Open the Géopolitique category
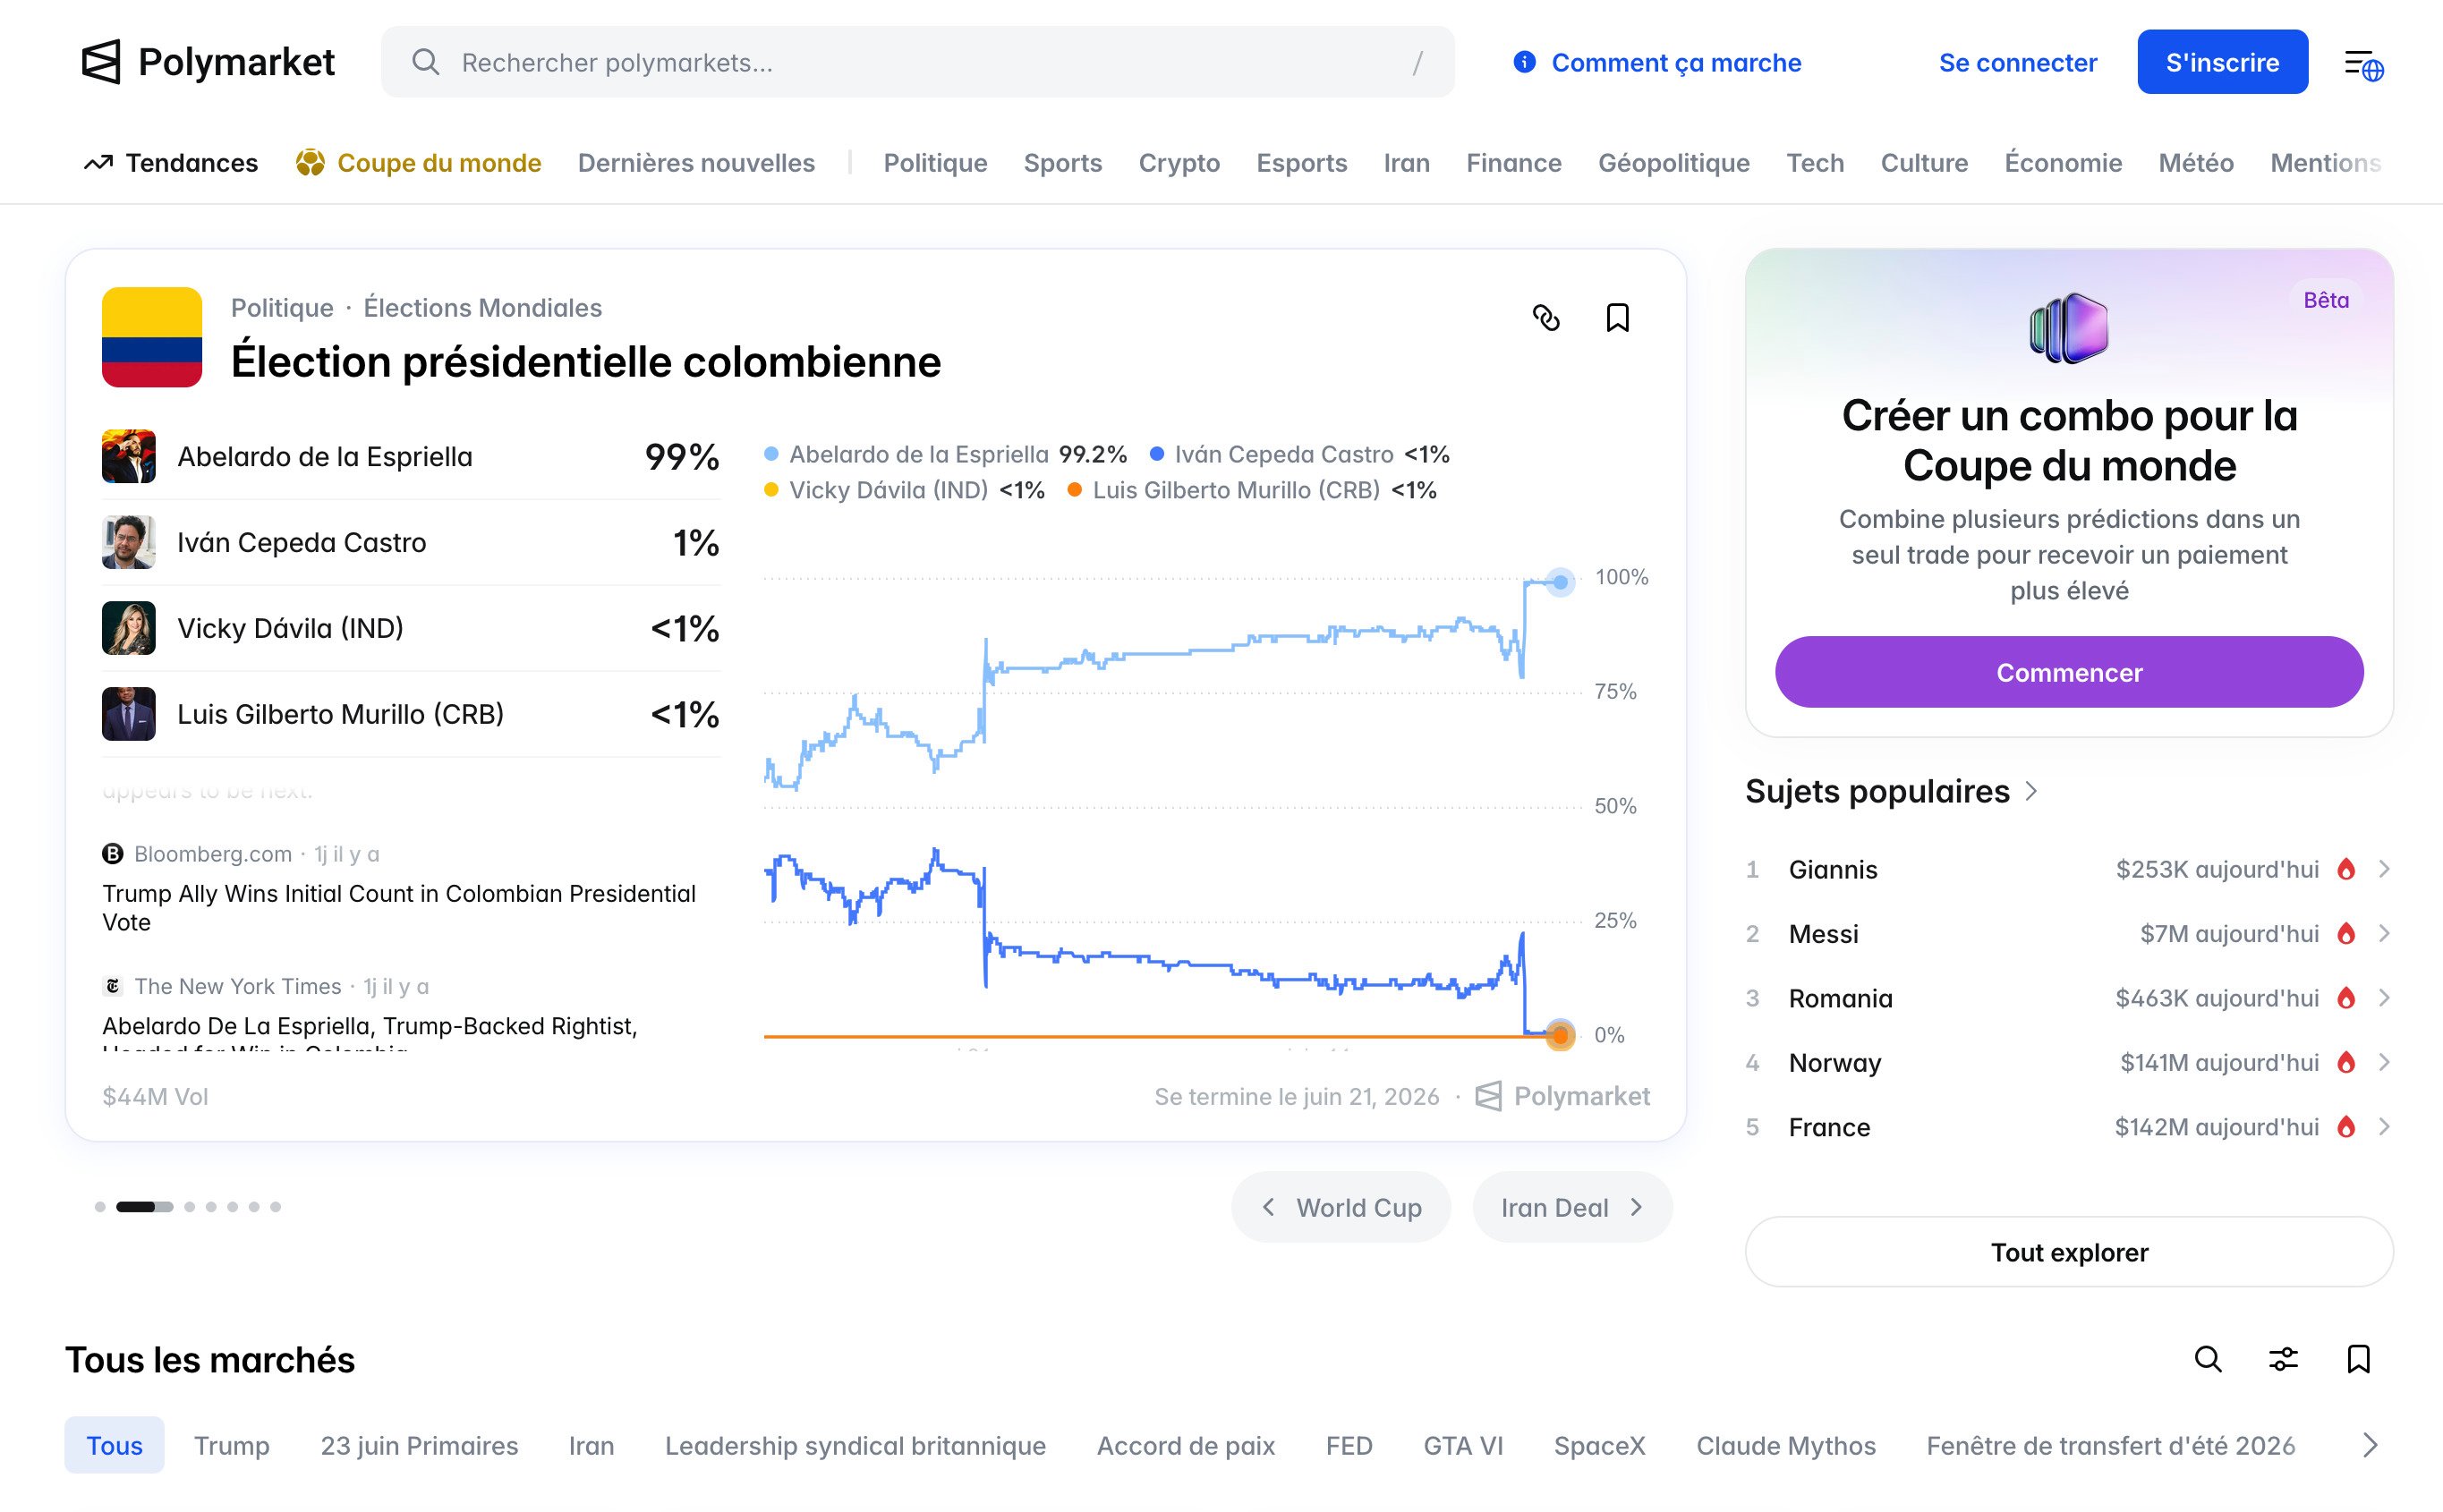2443x1512 pixels. click(1673, 163)
